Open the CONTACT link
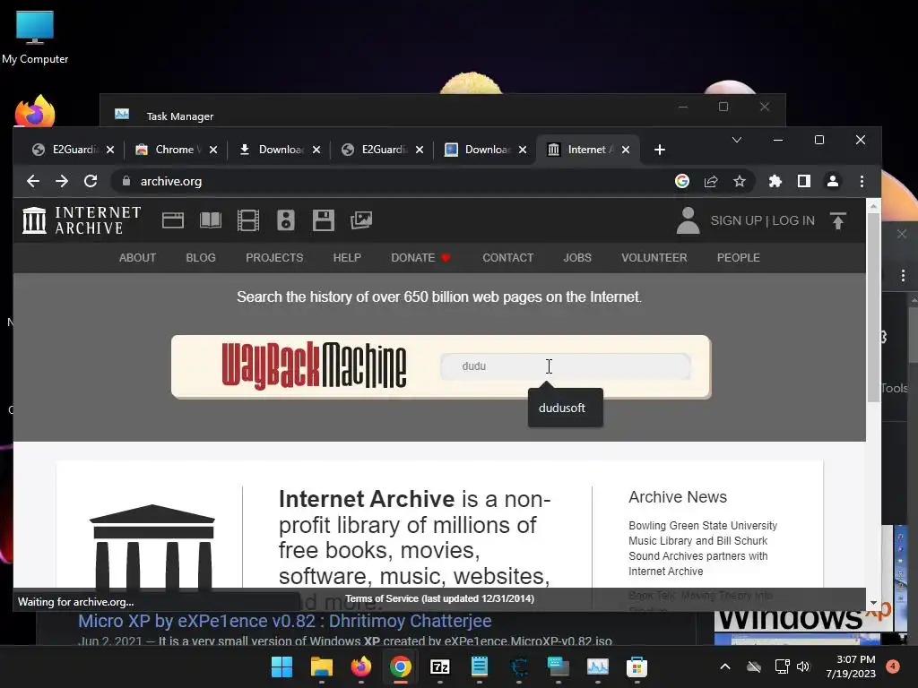This screenshot has height=688, width=918. tap(507, 258)
